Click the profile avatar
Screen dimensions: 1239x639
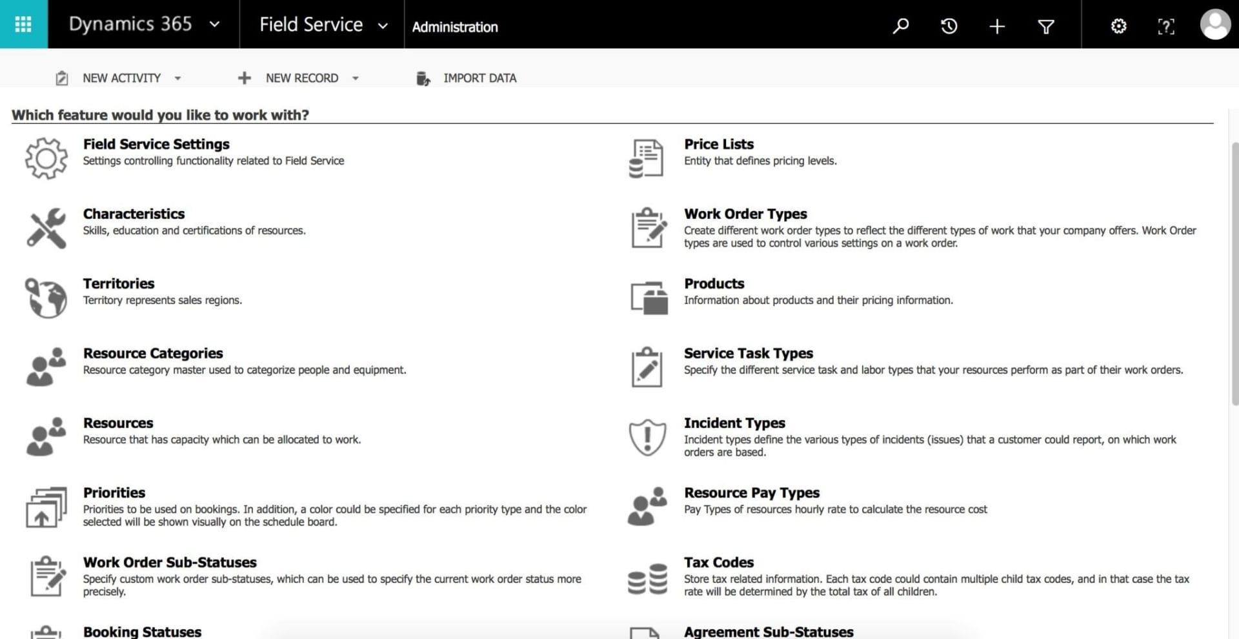(x=1216, y=26)
